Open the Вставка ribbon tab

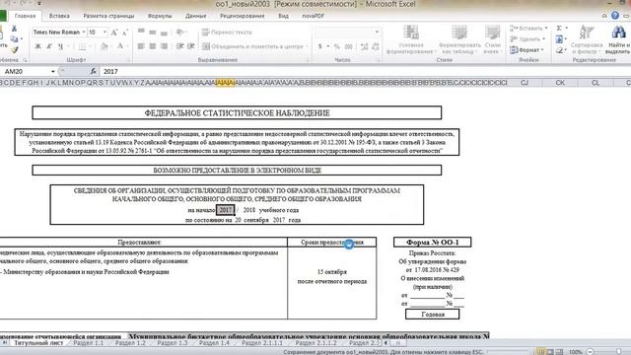[59, 16]
